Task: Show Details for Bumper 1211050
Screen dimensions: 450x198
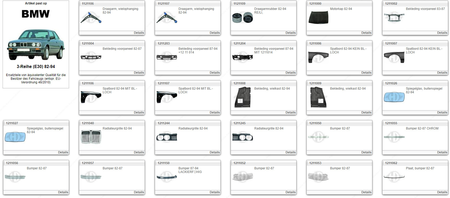Action: [366, 152]
